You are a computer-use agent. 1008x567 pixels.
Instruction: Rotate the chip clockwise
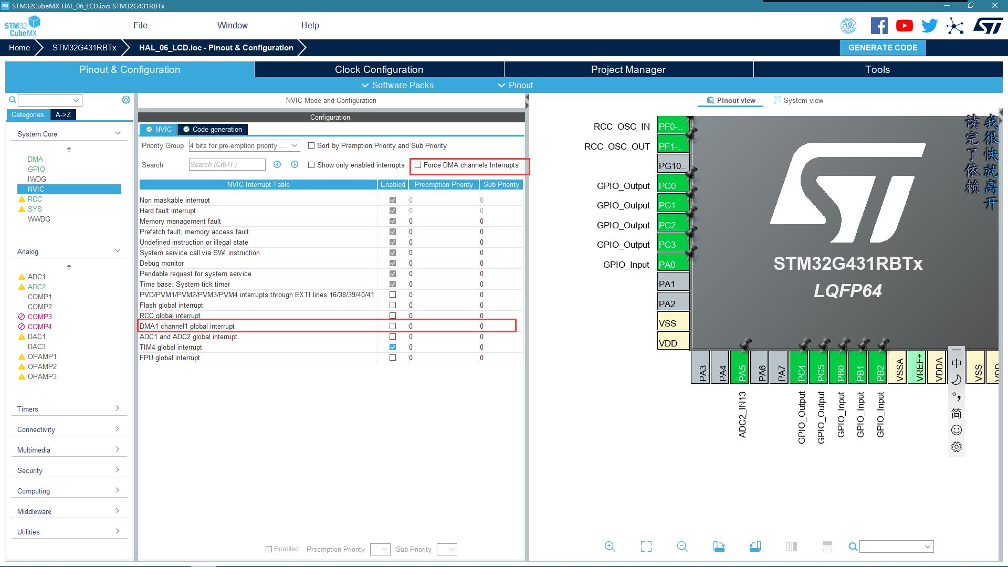click(x=719, y=547)
